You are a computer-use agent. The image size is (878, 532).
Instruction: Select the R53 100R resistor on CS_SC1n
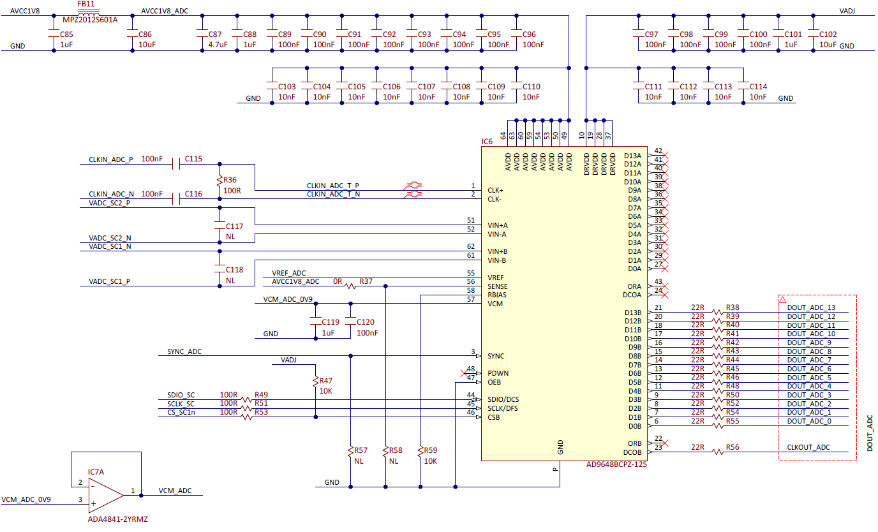246,417
